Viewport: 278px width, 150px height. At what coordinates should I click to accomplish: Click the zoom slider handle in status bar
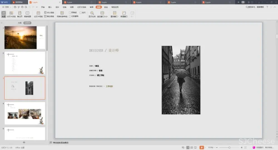[229, 148]
